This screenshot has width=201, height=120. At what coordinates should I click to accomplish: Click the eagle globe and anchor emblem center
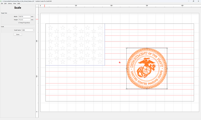coord(147,68)
